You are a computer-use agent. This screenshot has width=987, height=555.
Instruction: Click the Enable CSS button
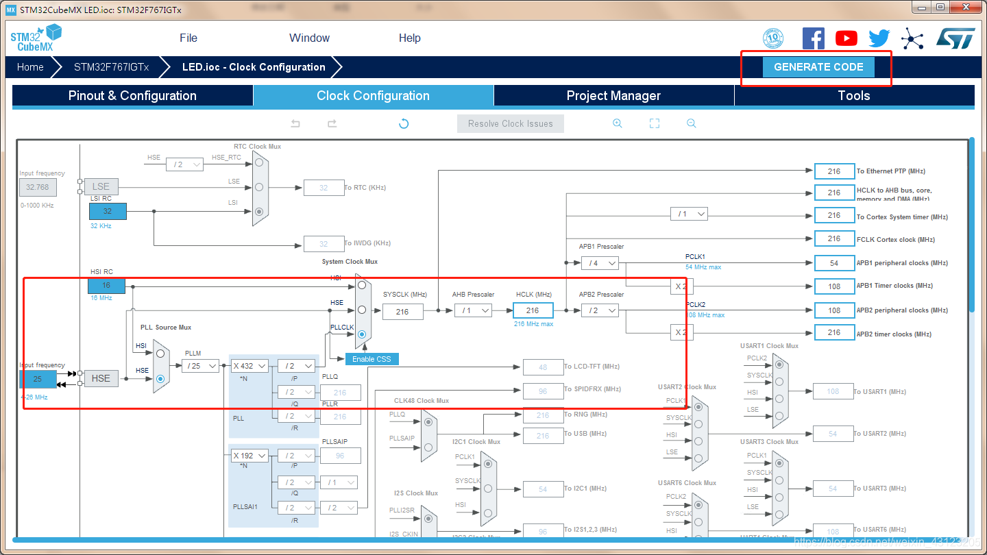(x=371, y=359)
